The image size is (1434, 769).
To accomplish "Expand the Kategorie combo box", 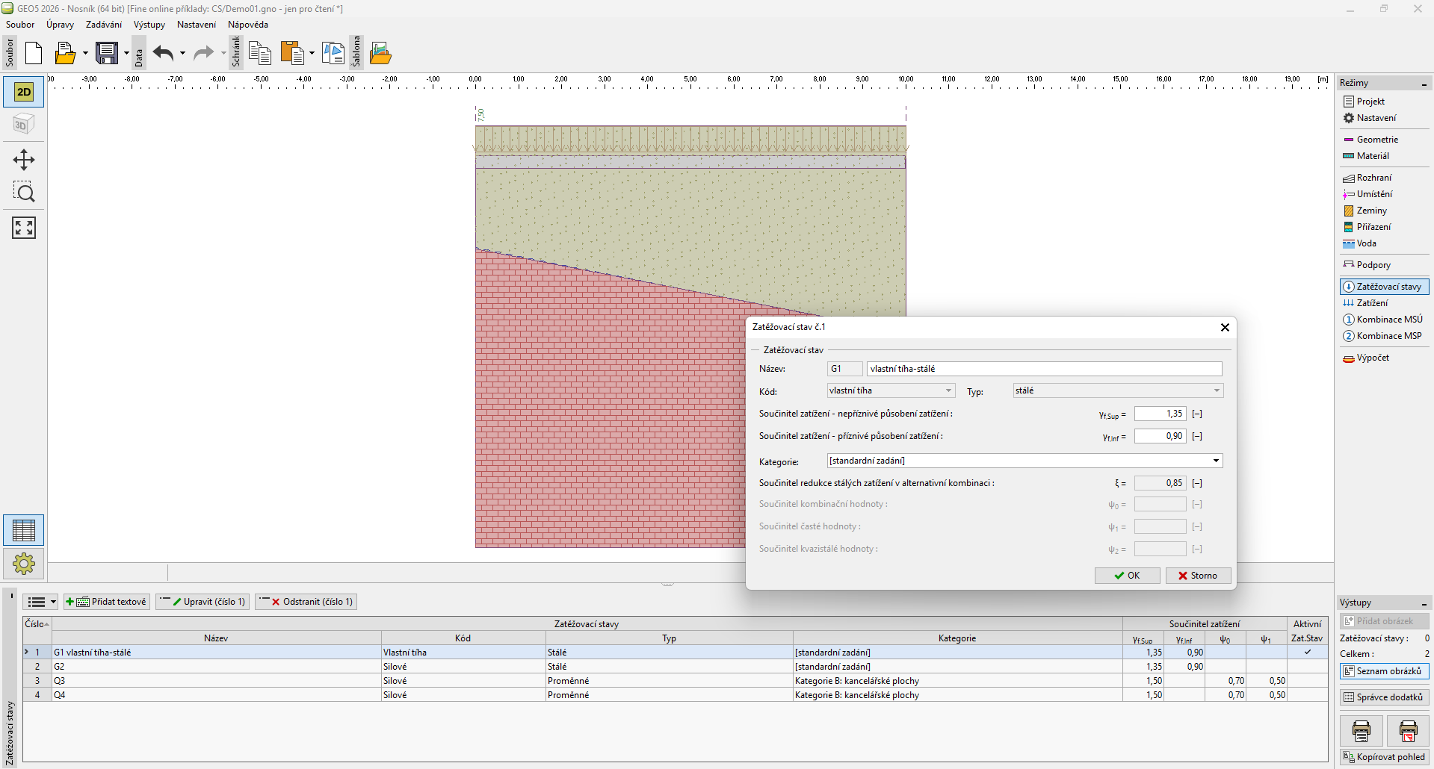I will pos(1024,461).
